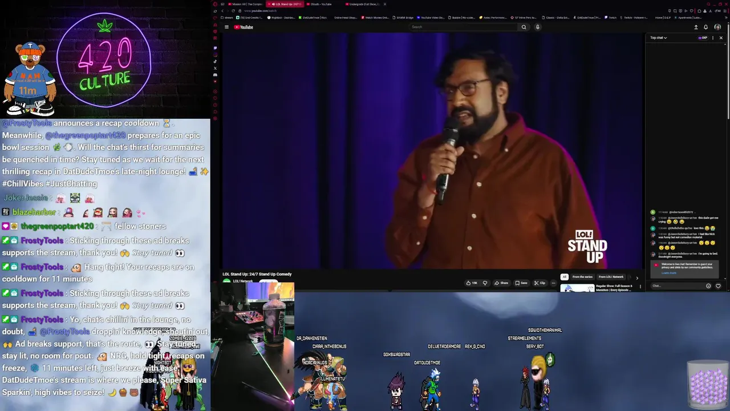
Task: Open the SAMMI Bridge bookmark
Action: [403, 18]
